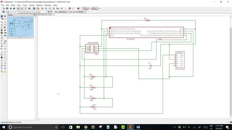
Task: Open Word from the taskbar
Action: tap(138, 127)
